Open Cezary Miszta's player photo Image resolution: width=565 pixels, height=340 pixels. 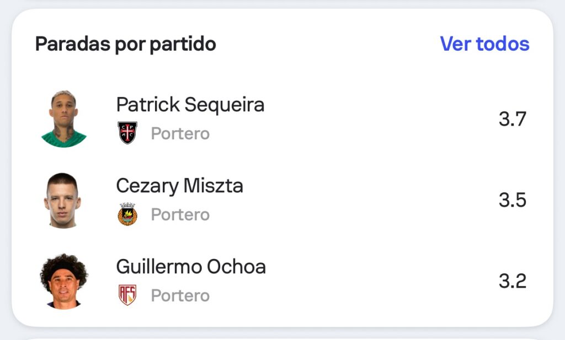point(62,200)
